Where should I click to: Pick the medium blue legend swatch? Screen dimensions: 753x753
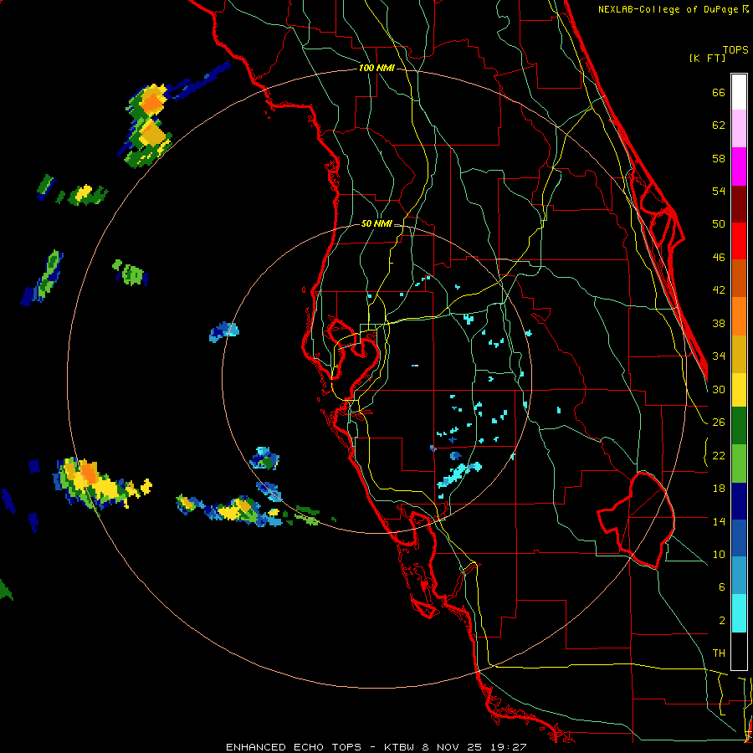click(739, 538)
